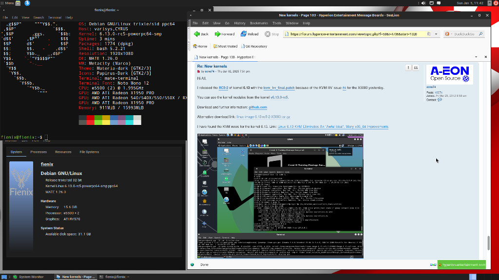Open the kvm_hv_final.patch link

pyautogui.click(x=279, y=88)
